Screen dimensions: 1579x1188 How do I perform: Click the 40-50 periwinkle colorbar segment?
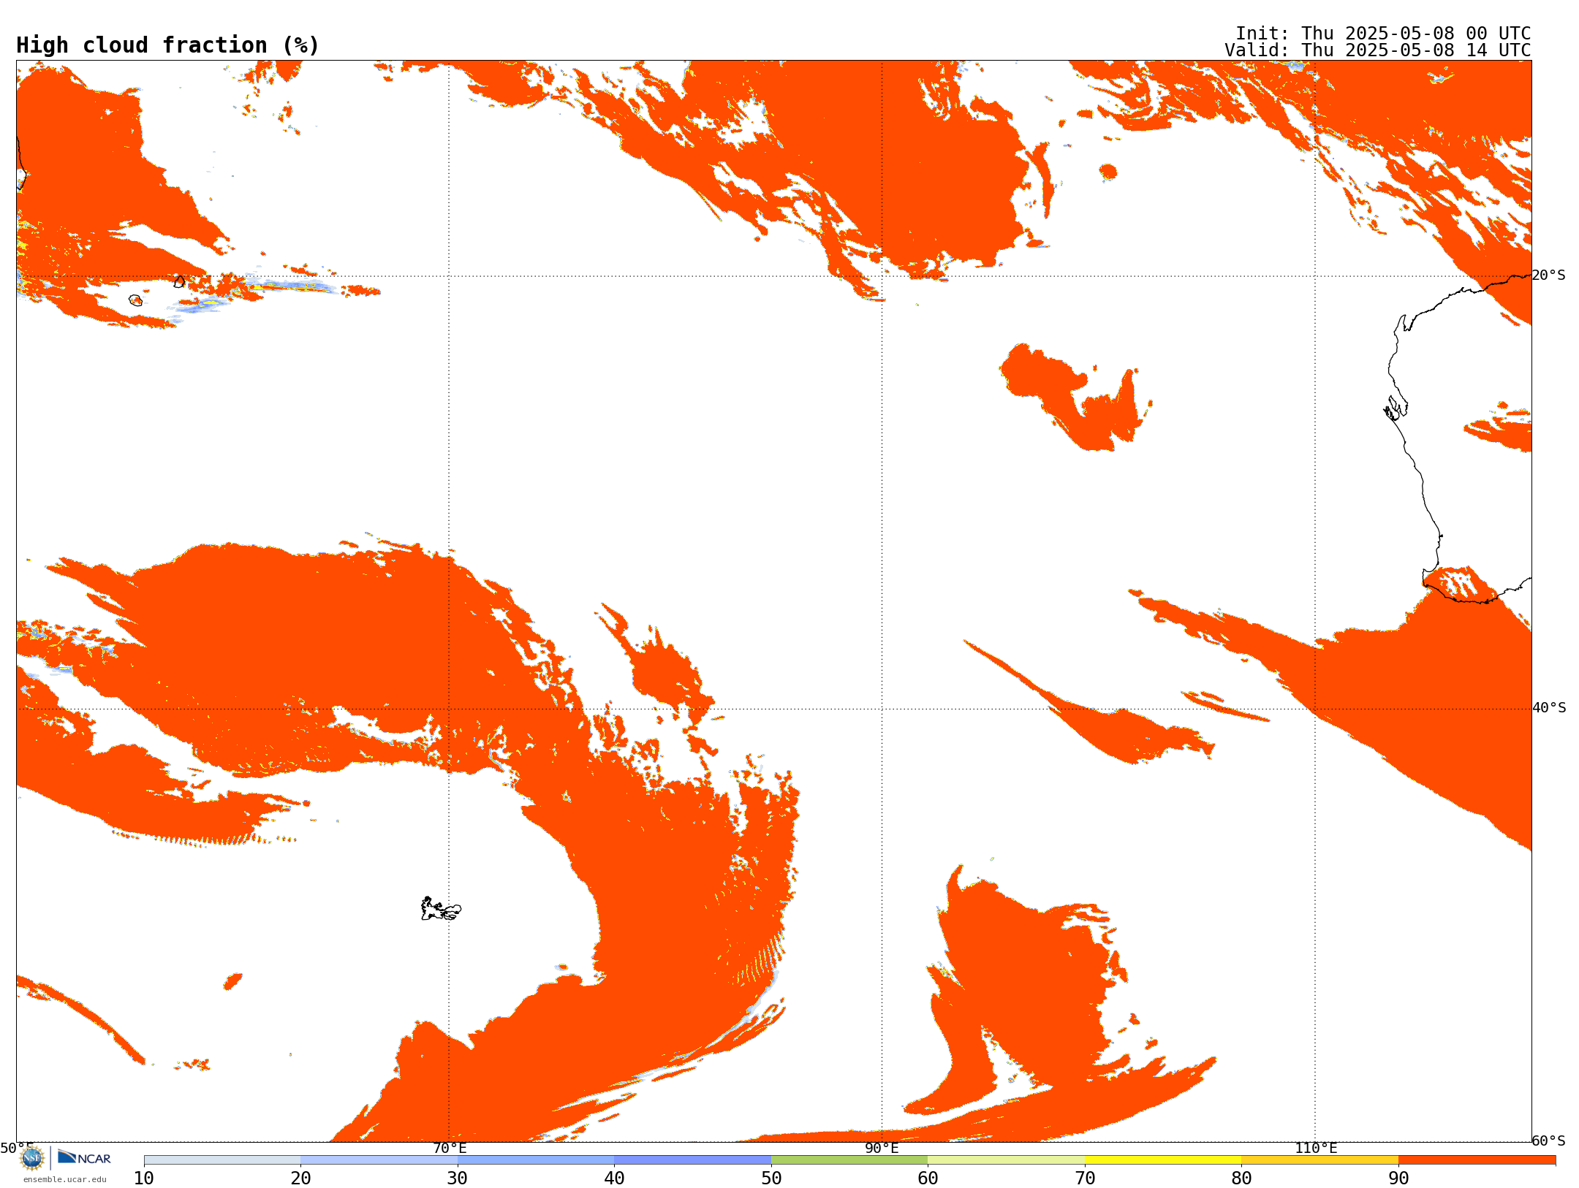(692, 1160)
